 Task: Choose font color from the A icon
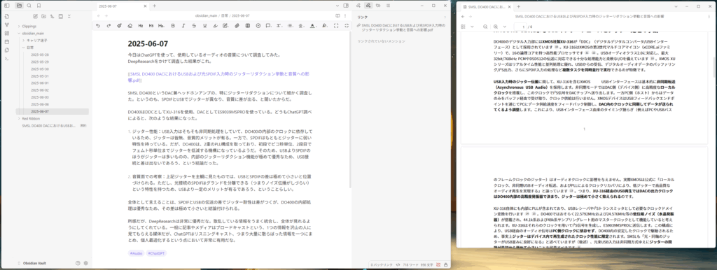312,26
